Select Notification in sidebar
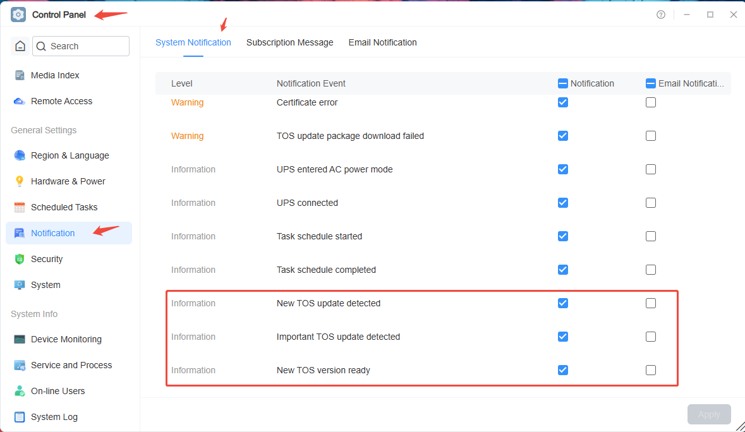Viewport: 745px width, 432px height. (69, 233)
